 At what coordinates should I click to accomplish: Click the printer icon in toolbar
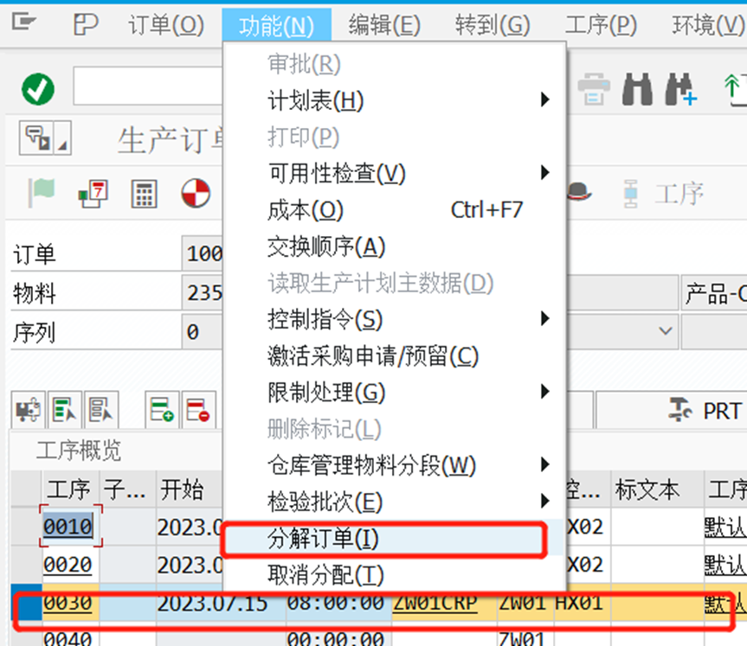click(594, 89)
